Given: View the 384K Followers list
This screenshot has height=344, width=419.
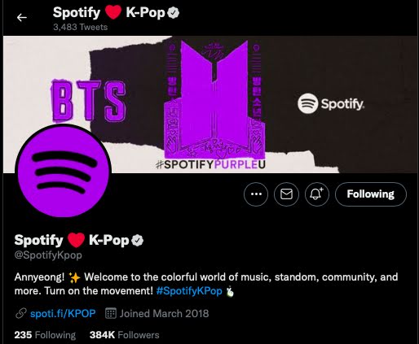Looking at the screenshot, I should (x=125, y=335).
